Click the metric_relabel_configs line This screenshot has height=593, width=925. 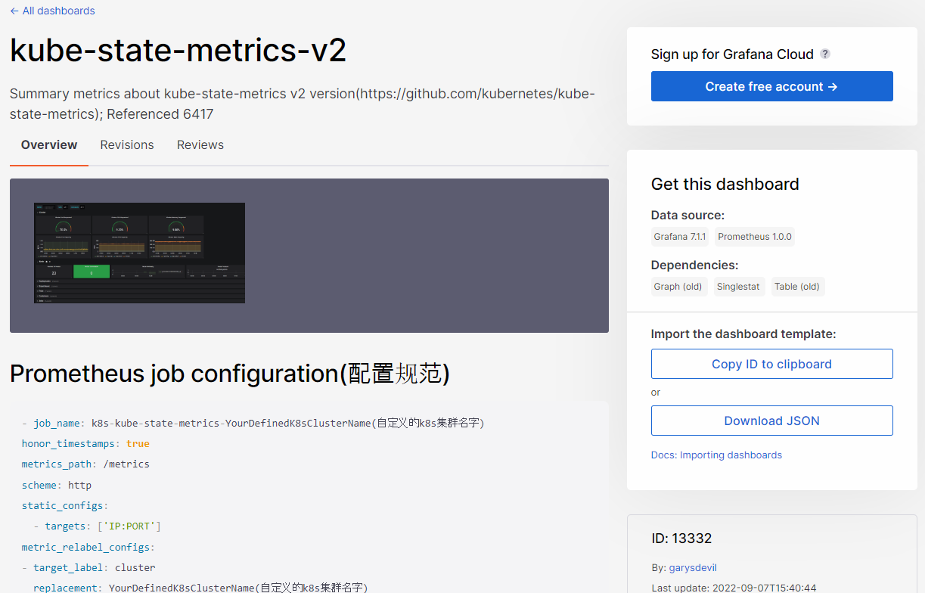click(x=88, y=547)
